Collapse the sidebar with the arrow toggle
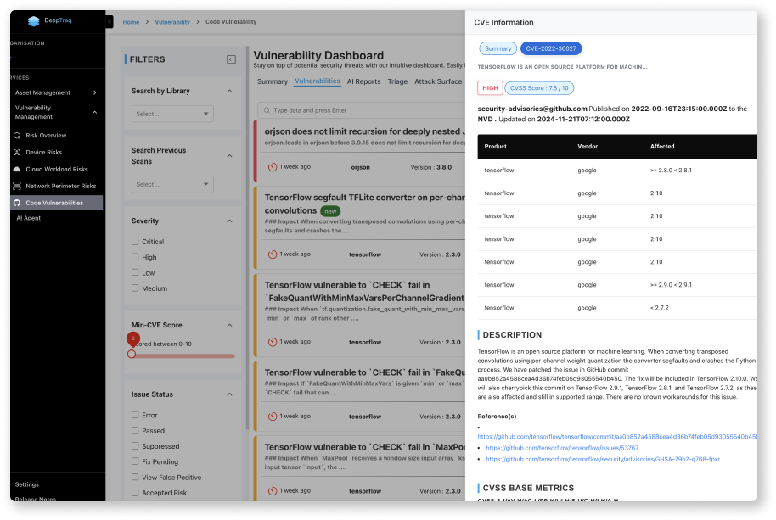The width and height of the screenshot is (776, 520). [110, 22]
